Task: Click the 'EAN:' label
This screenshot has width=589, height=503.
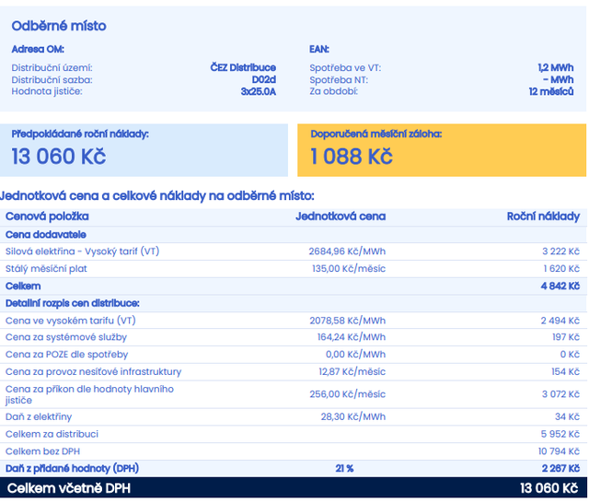Action: click(x=319, y=49)
